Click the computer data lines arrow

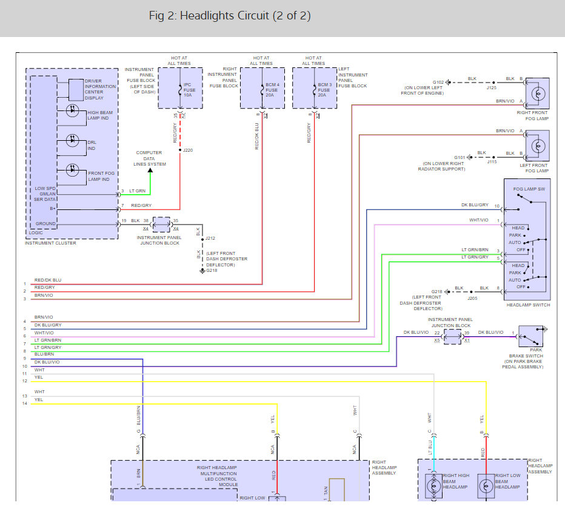(150, 172)
